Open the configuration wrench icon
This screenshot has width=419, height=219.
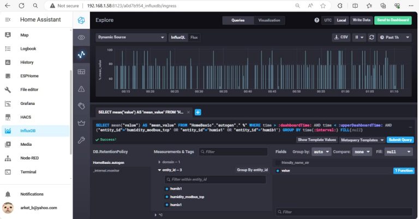click(x=81, y=139)
